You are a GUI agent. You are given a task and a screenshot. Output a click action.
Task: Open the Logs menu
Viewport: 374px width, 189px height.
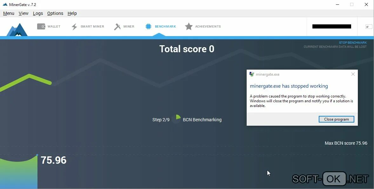click(x=38, y=13)
